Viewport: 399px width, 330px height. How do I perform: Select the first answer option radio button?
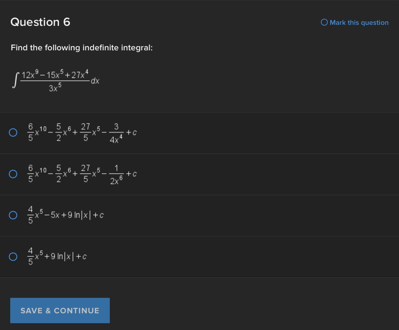click(13, 132)
